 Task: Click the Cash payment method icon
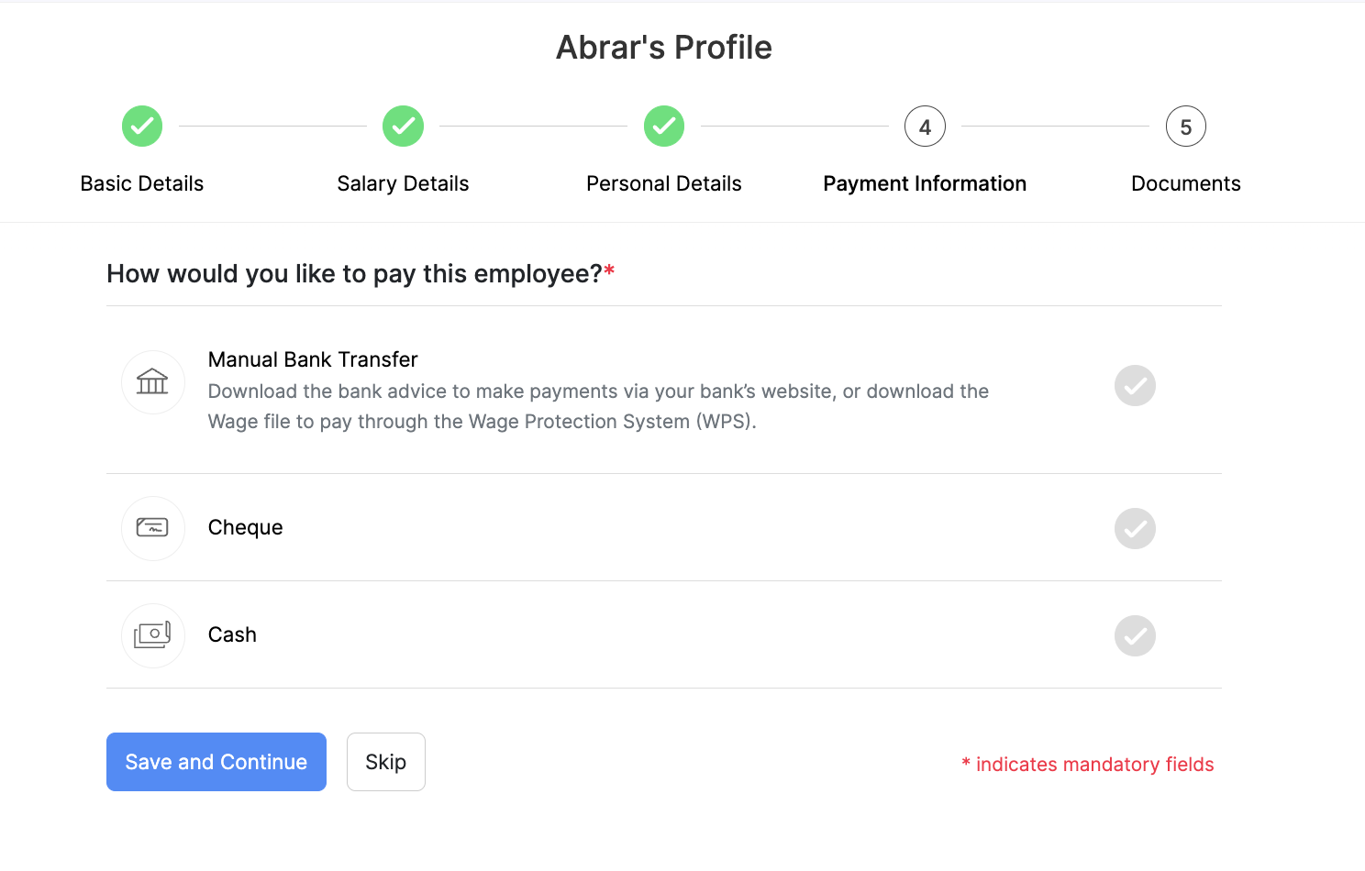152,635
